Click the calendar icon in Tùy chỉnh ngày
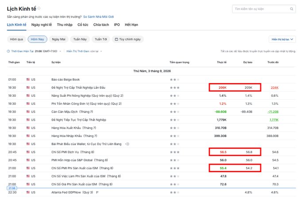This screenshot has height=201, width=301. click(x=116, y=39)
